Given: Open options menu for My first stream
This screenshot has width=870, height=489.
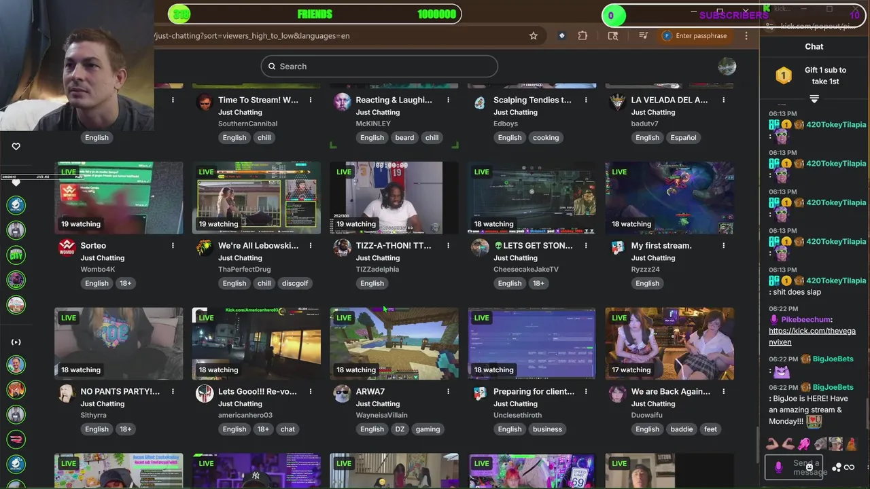Looking at the screenshot, I should (723, 246).
